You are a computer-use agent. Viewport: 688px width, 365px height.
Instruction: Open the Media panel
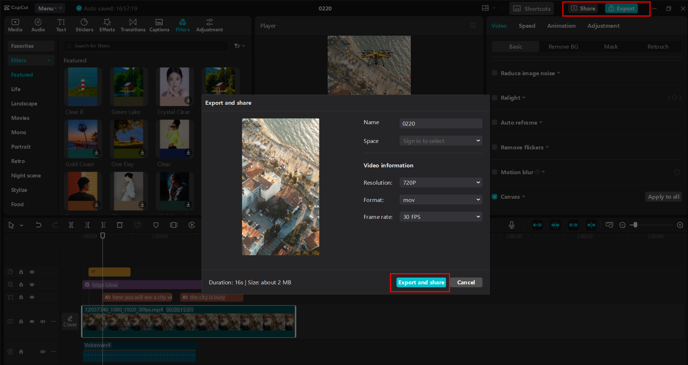(15, 25)
